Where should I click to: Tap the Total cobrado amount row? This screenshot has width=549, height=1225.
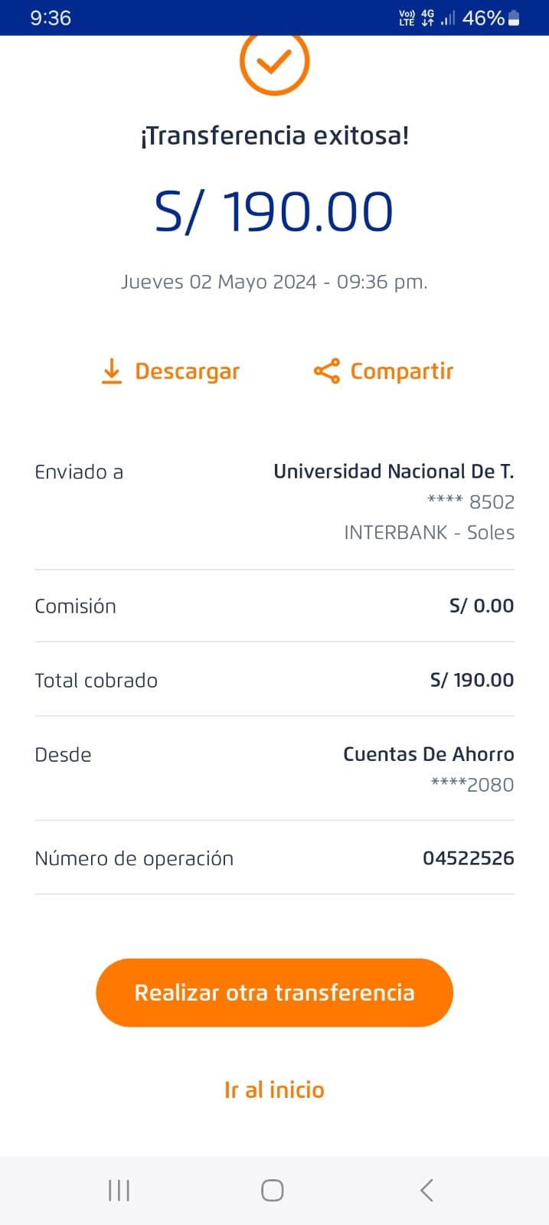click(274, 680)
